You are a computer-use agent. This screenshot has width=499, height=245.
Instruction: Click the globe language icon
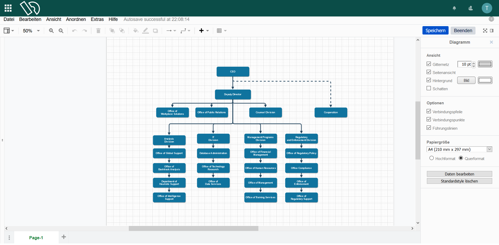click(491, 19)
